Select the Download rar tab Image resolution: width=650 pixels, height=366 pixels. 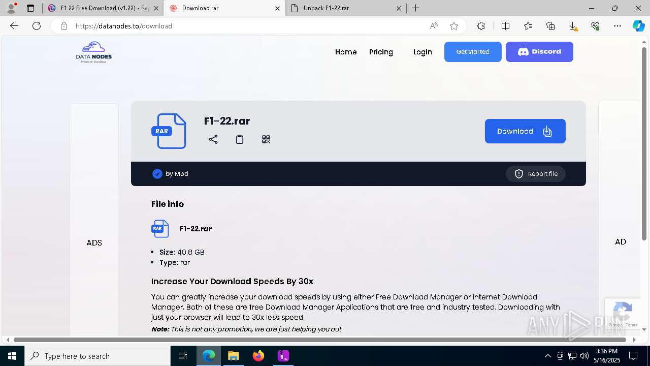[x=224, y=8]
